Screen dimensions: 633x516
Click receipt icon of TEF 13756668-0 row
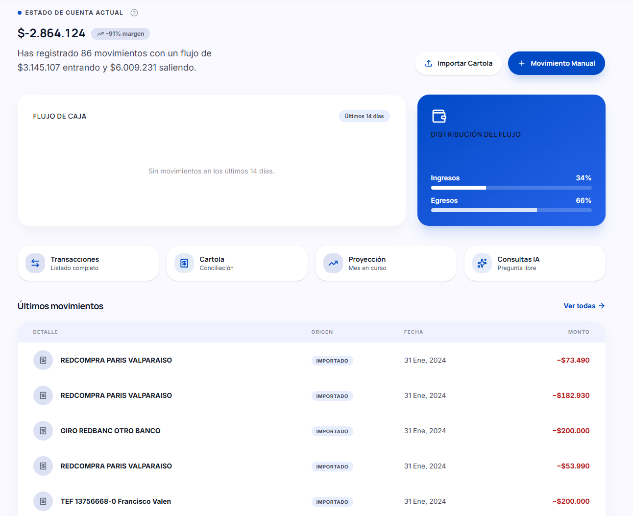pyautogui.click(x=43, y=501)
